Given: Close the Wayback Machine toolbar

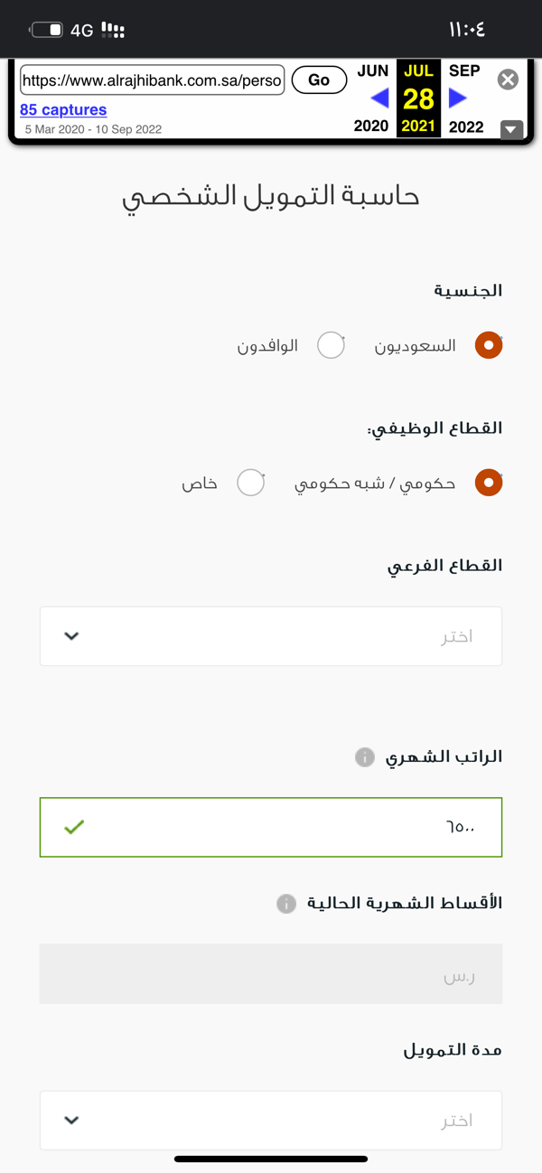Looking at the screenshot, I should 509,80.
